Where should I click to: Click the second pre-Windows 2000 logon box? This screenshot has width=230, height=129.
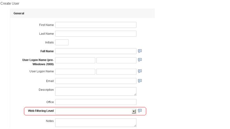coord(116,60)
